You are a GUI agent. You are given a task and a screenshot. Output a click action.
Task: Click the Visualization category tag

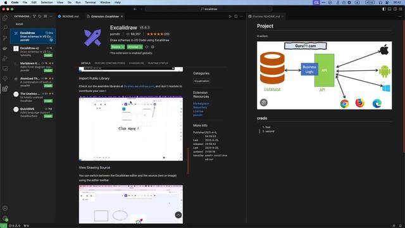pyautogui.click(x=201, y=81)
